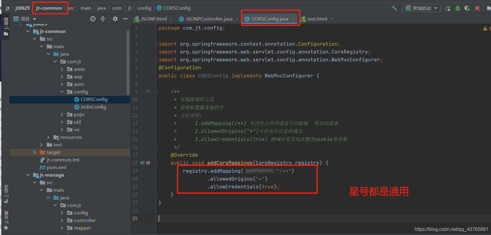Click java in the breadcrumb bar

101,8
